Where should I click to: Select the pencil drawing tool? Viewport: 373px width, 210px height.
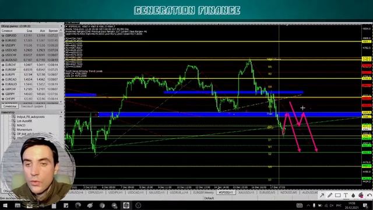330,195
